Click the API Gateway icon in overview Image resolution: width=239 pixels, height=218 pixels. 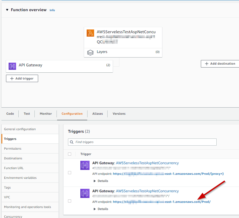[x=12, y=66]
